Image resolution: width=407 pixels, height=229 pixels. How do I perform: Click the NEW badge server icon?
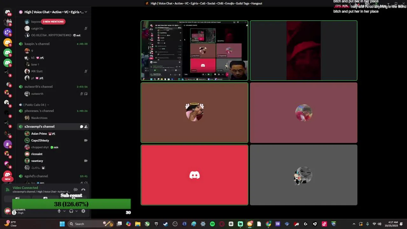pyautogui.click(x=8, y=175)
